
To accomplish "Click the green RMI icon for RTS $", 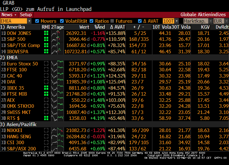I will 46,118.
